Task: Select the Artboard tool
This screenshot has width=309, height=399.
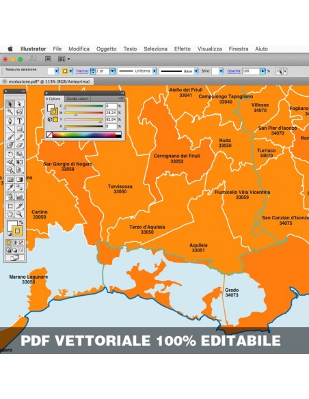Action: coord(10,206)
